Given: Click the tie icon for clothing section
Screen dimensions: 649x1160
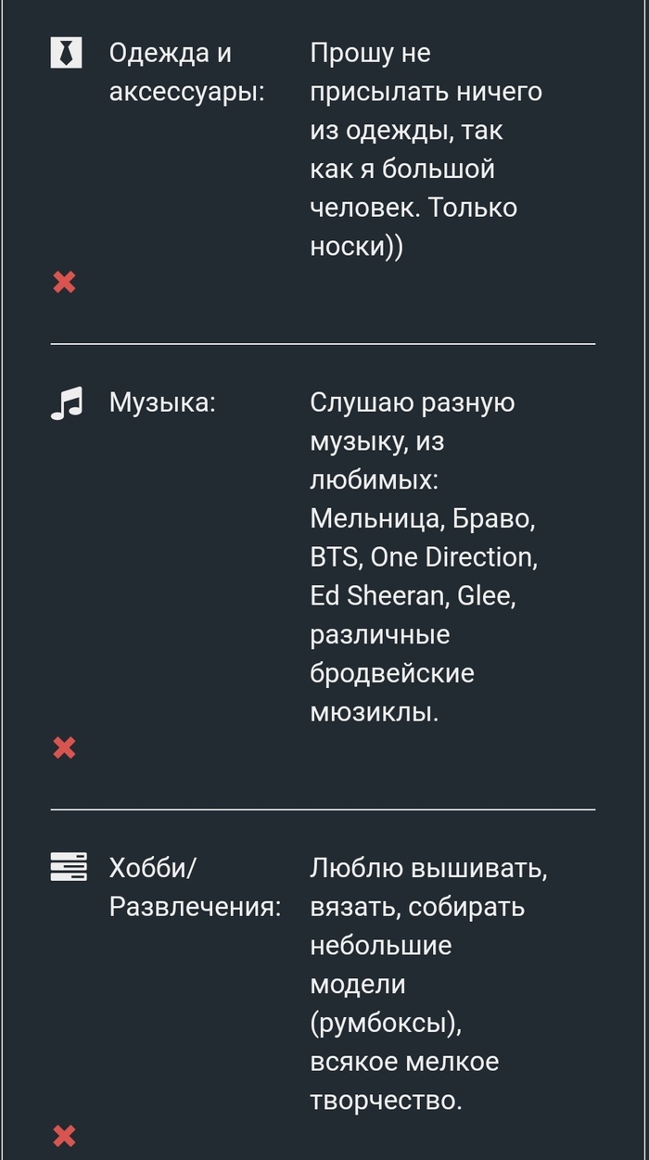Looking at the screenshot, I should coord(66,53).
